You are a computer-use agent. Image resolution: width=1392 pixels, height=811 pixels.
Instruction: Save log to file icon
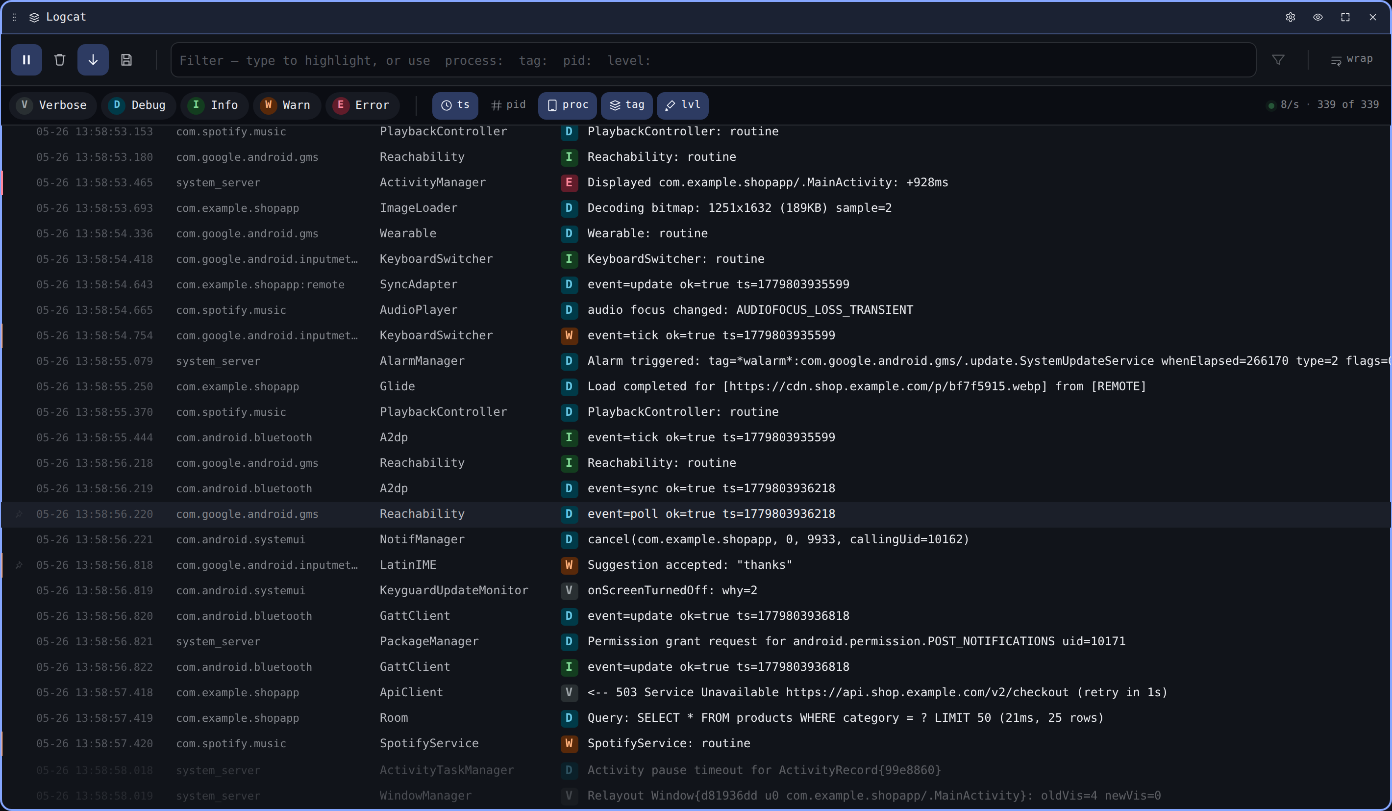[x=126, y=60]
